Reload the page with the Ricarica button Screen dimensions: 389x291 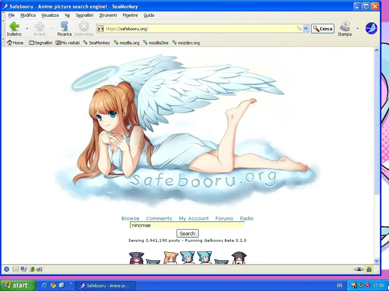[64, 29]
